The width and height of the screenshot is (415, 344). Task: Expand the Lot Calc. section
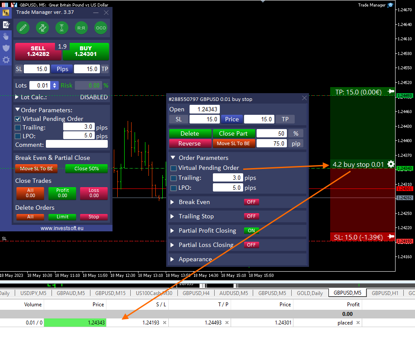pos(17,97)
